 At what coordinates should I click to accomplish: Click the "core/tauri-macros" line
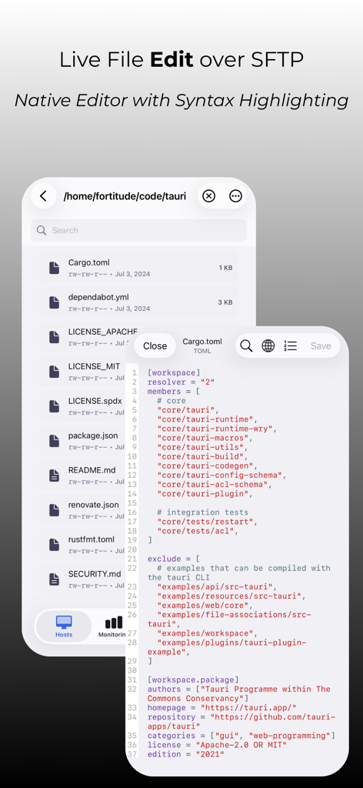pos(205,438)
